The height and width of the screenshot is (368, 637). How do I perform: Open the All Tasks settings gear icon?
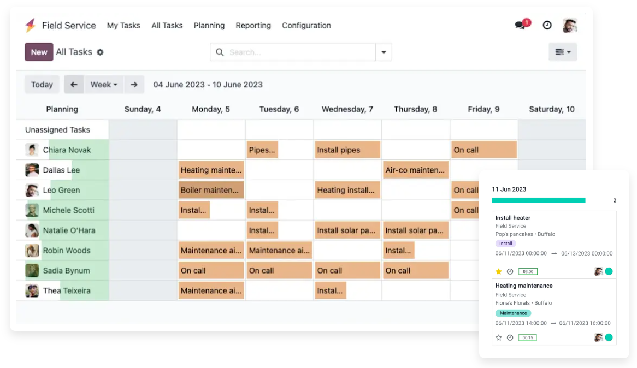coord(100,52)
